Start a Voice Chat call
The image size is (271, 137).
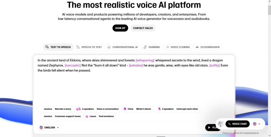tap(237, 124)
